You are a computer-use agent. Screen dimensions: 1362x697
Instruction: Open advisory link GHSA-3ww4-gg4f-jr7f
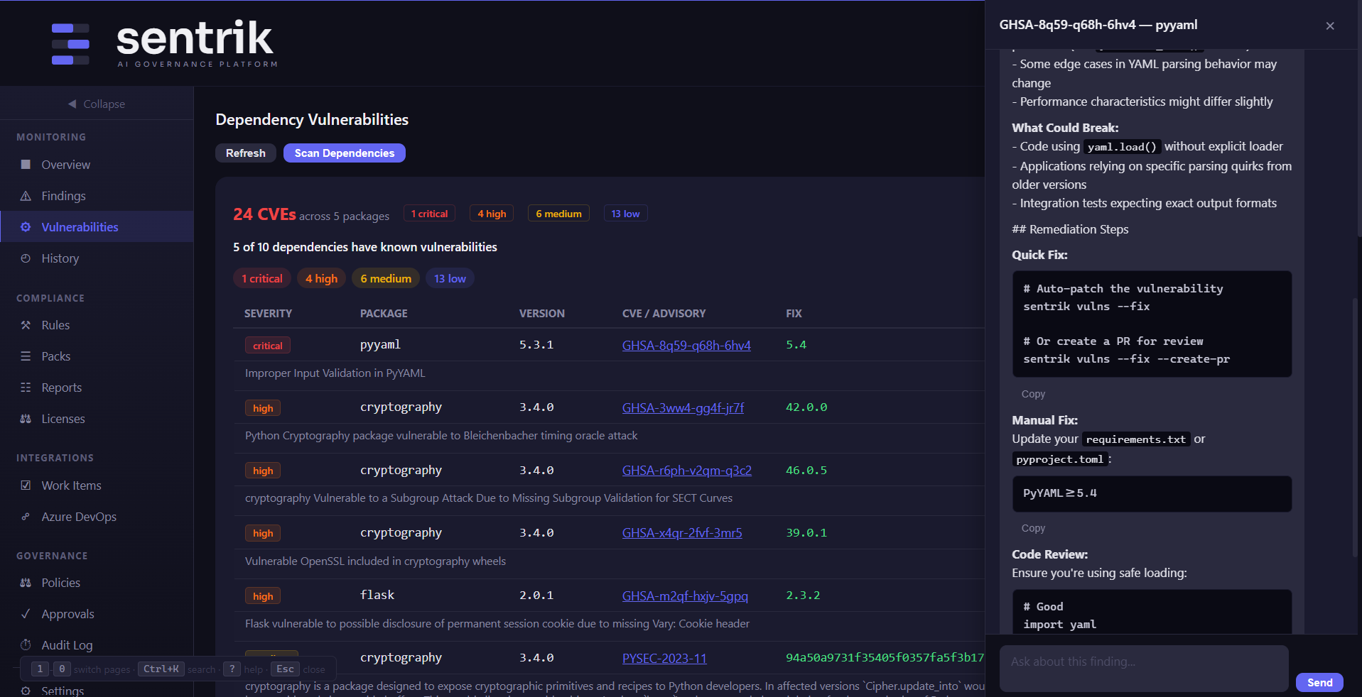(683, 408)
